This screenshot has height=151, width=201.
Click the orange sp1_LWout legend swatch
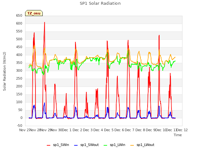pos(132,145)
